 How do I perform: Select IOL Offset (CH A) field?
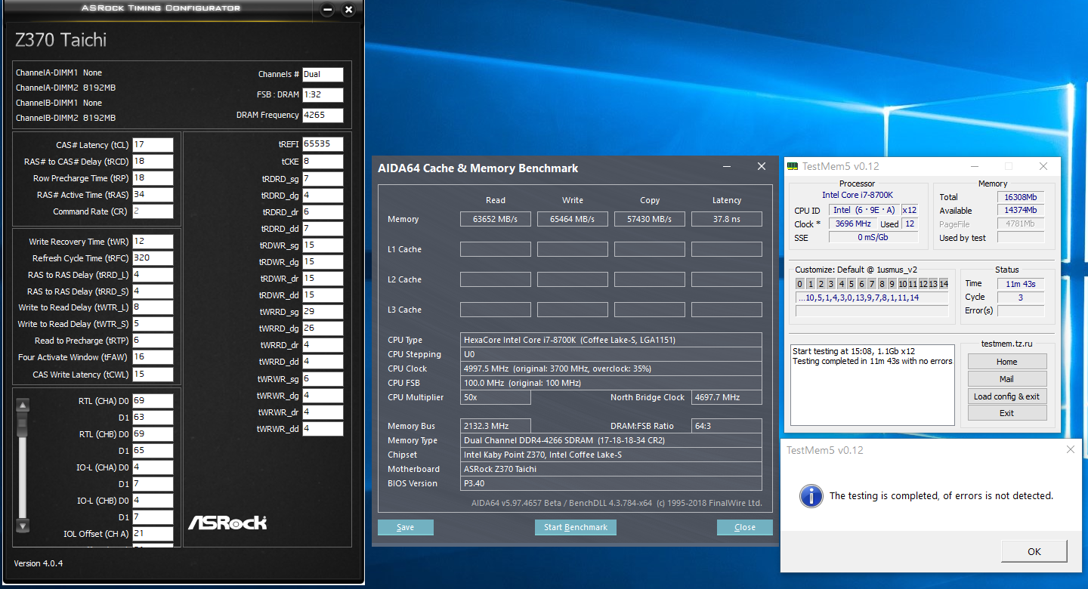(x=153, y=534)
